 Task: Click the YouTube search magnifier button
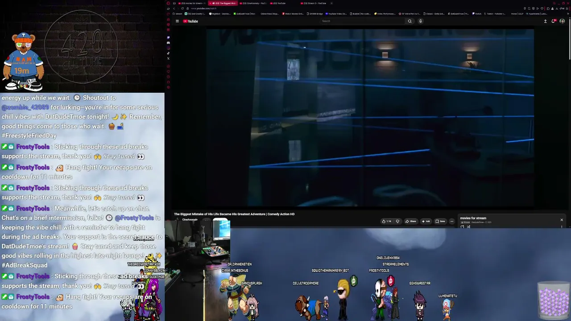(x=410, y=21)
